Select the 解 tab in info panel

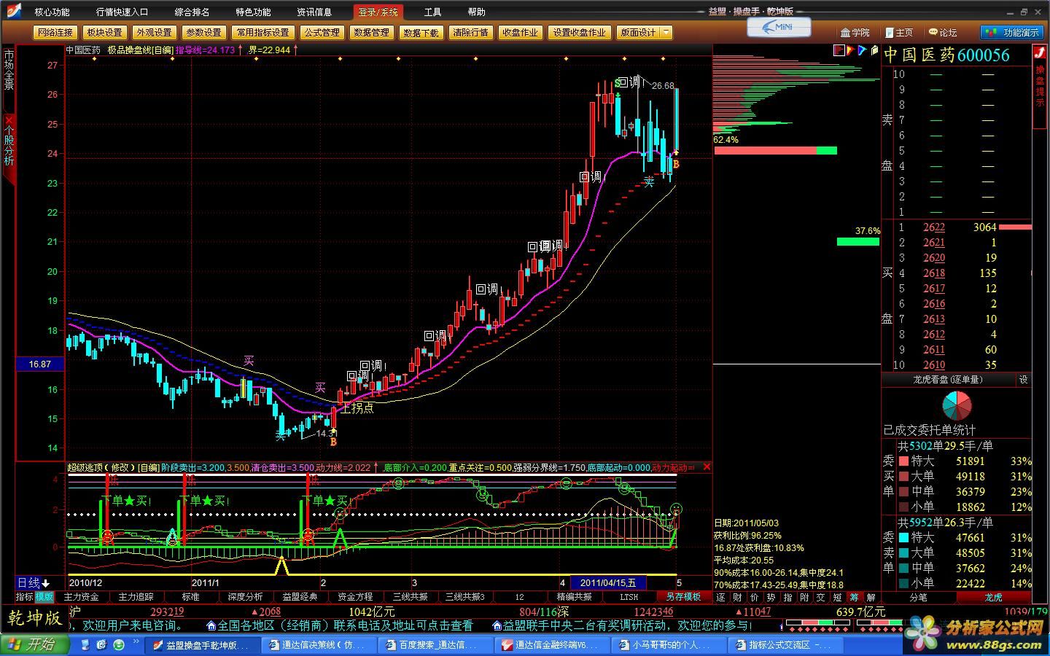click(x=871, y=598)
